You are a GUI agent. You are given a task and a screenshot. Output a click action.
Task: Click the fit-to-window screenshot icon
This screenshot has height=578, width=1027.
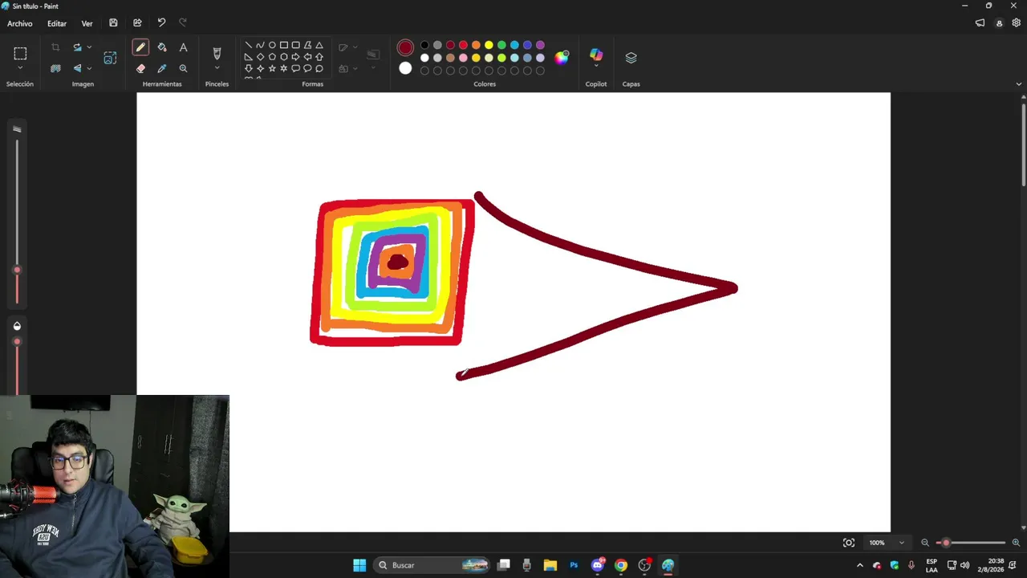click(849, 543)
